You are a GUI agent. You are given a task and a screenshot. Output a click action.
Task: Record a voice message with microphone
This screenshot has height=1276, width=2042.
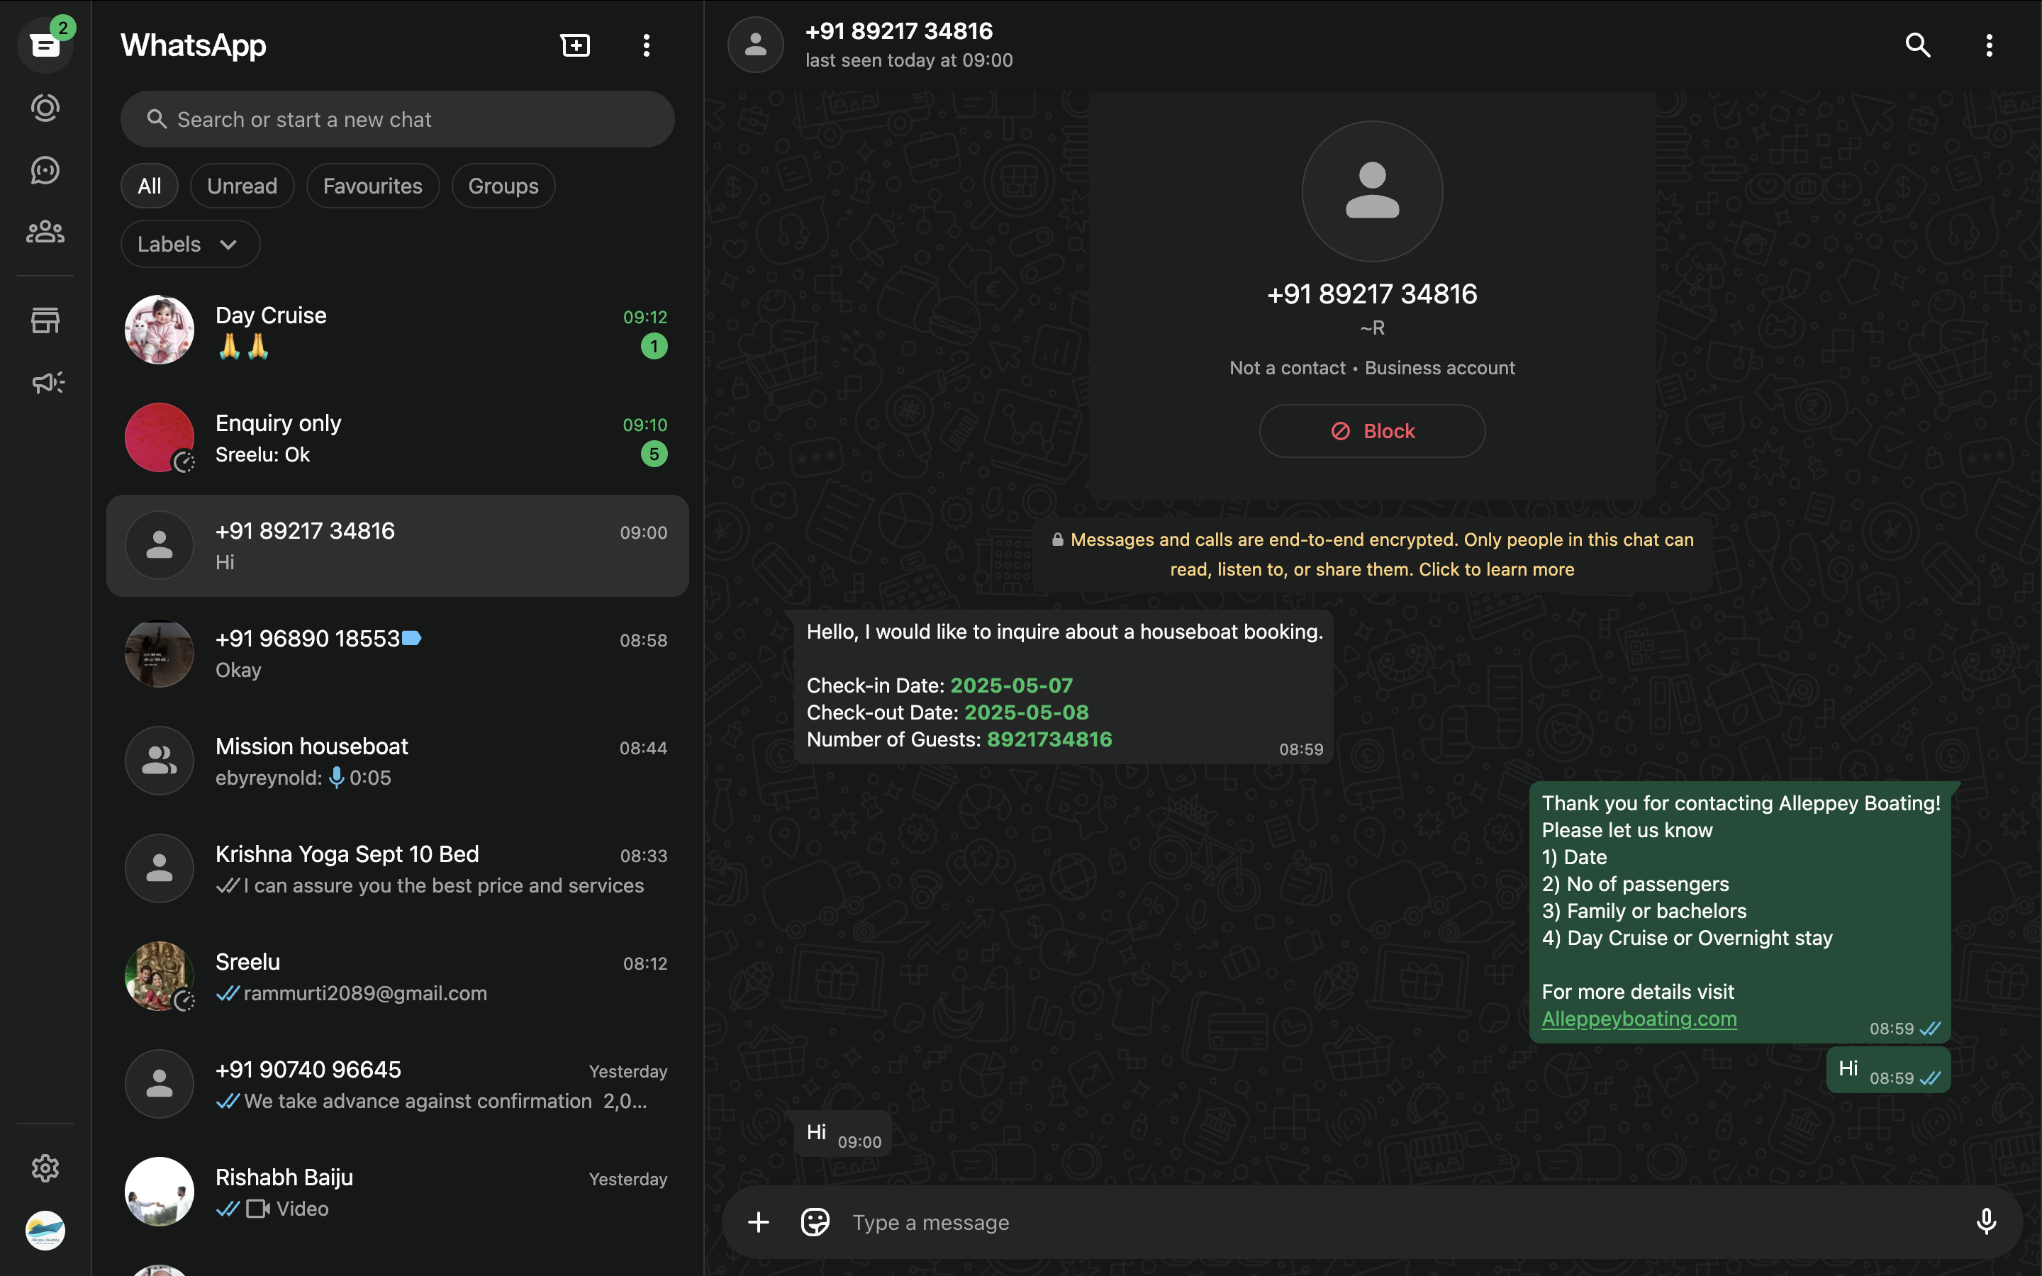click(x=1986, y=1221)
